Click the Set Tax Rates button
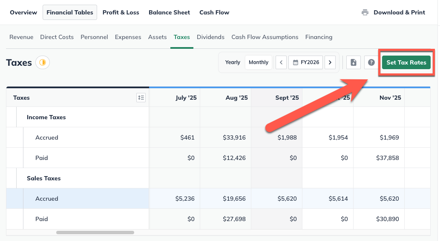The width and height of the screenshot is (440, 241). point(406,62)
